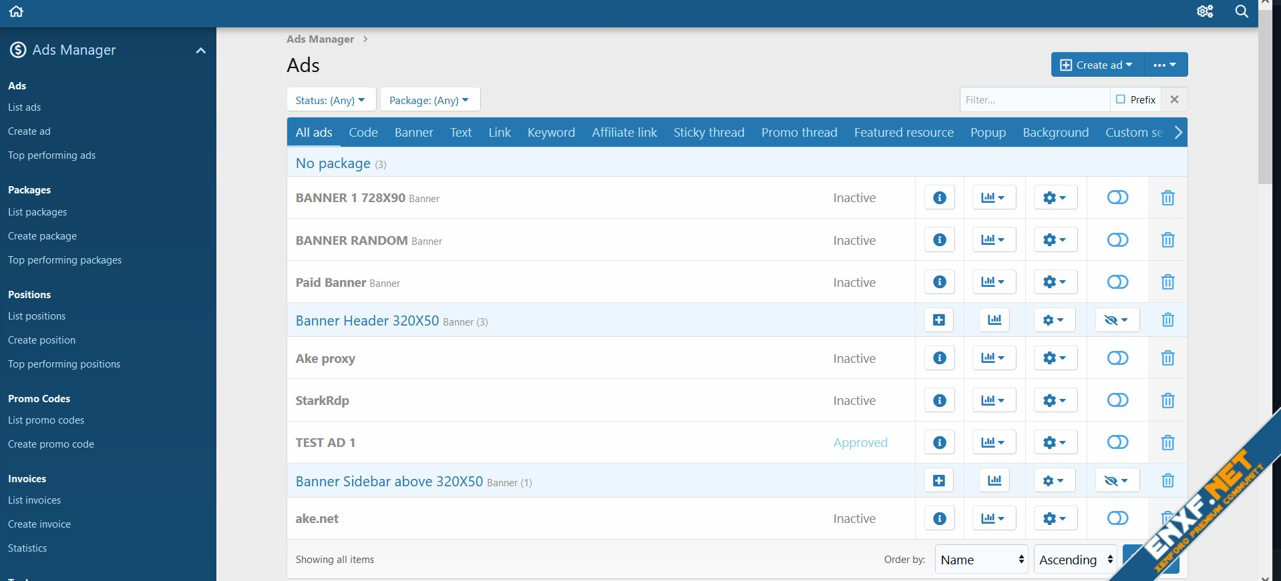Open List positions sidebar link
Screen dimensions: 1281x581
(37, 316)
